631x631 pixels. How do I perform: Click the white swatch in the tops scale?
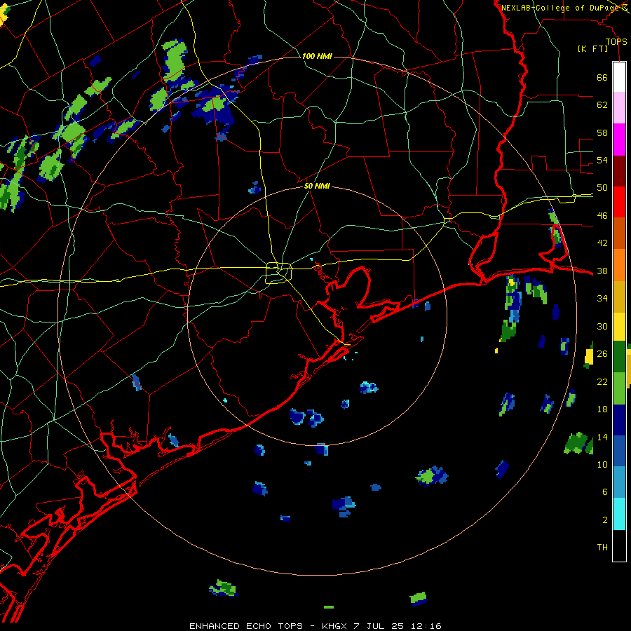[x=619, y=77]
